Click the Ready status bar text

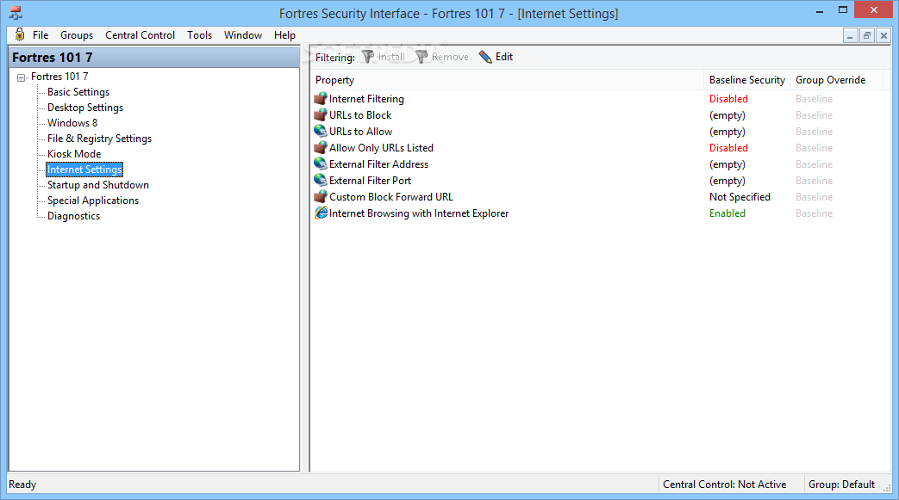pos(22,484)
